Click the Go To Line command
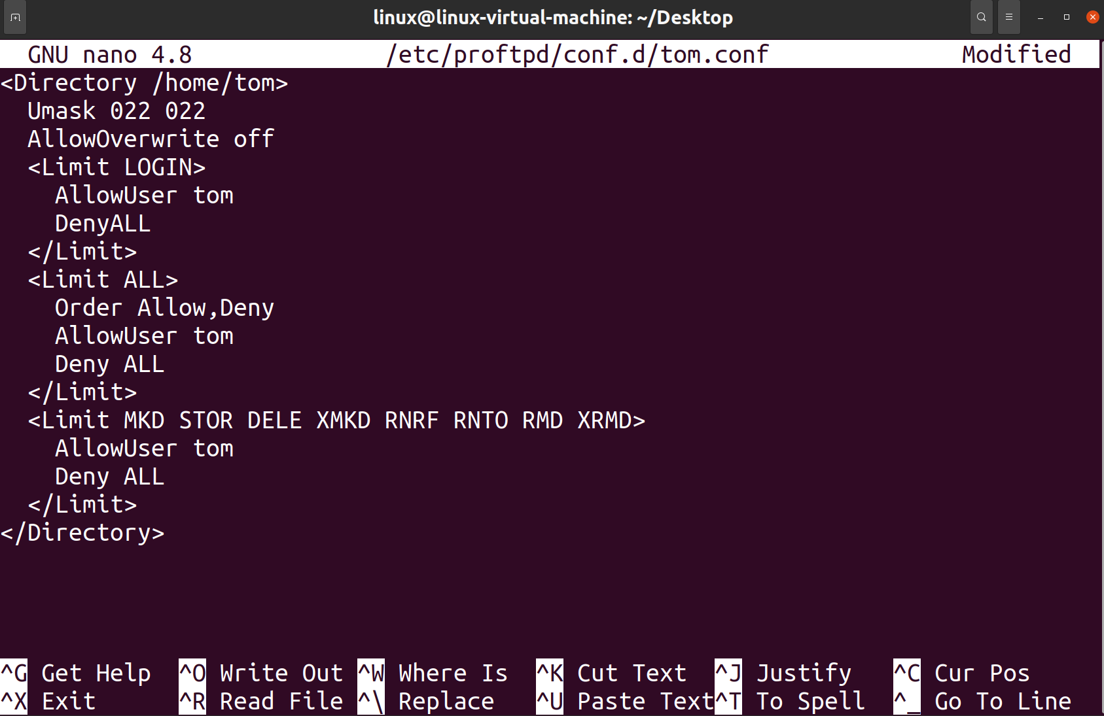The image size is (1104, 716). click(1000, 700)
